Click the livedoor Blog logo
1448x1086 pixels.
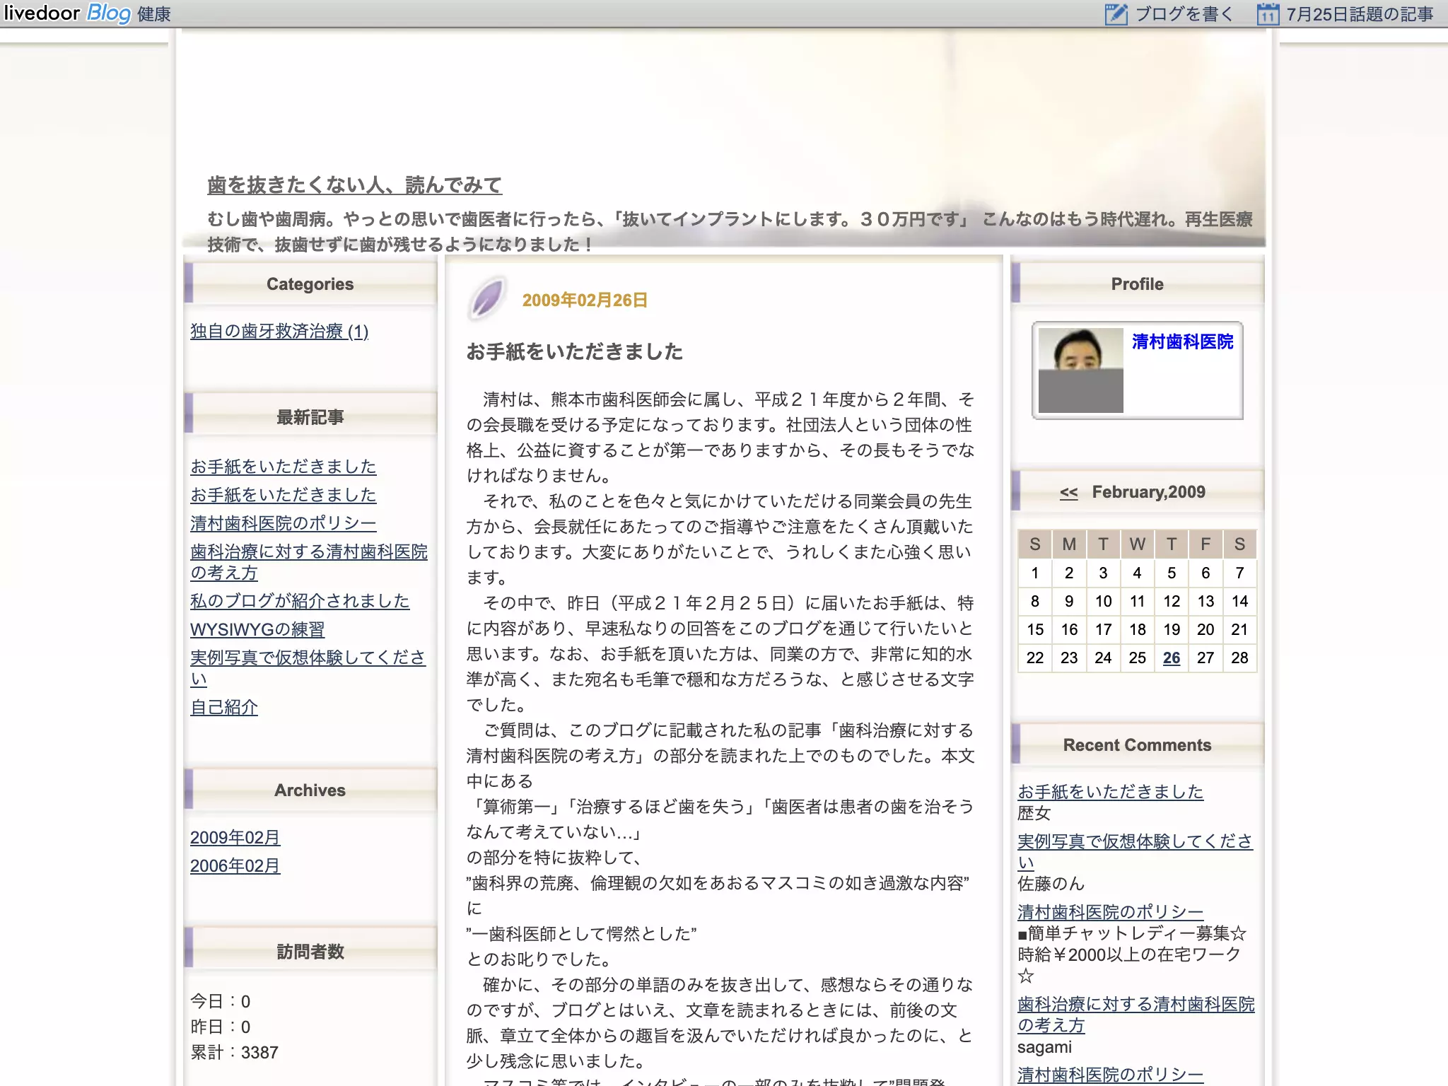(x=67, y=13)
